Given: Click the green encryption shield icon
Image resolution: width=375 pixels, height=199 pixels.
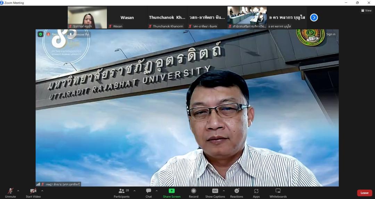Looking at the screenshot, I should [41, 34].
